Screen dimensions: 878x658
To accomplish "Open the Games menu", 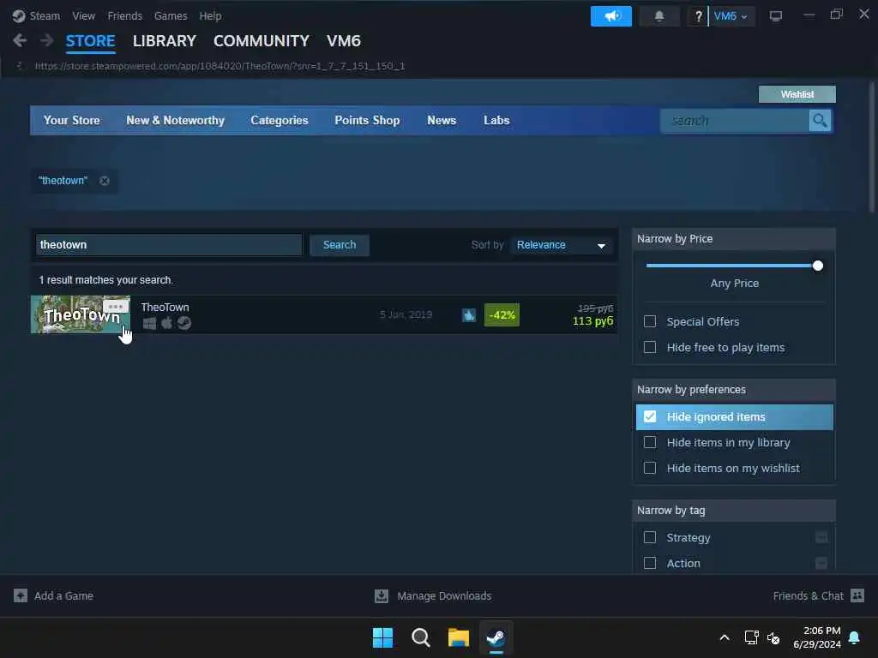I will pos(171,15).
